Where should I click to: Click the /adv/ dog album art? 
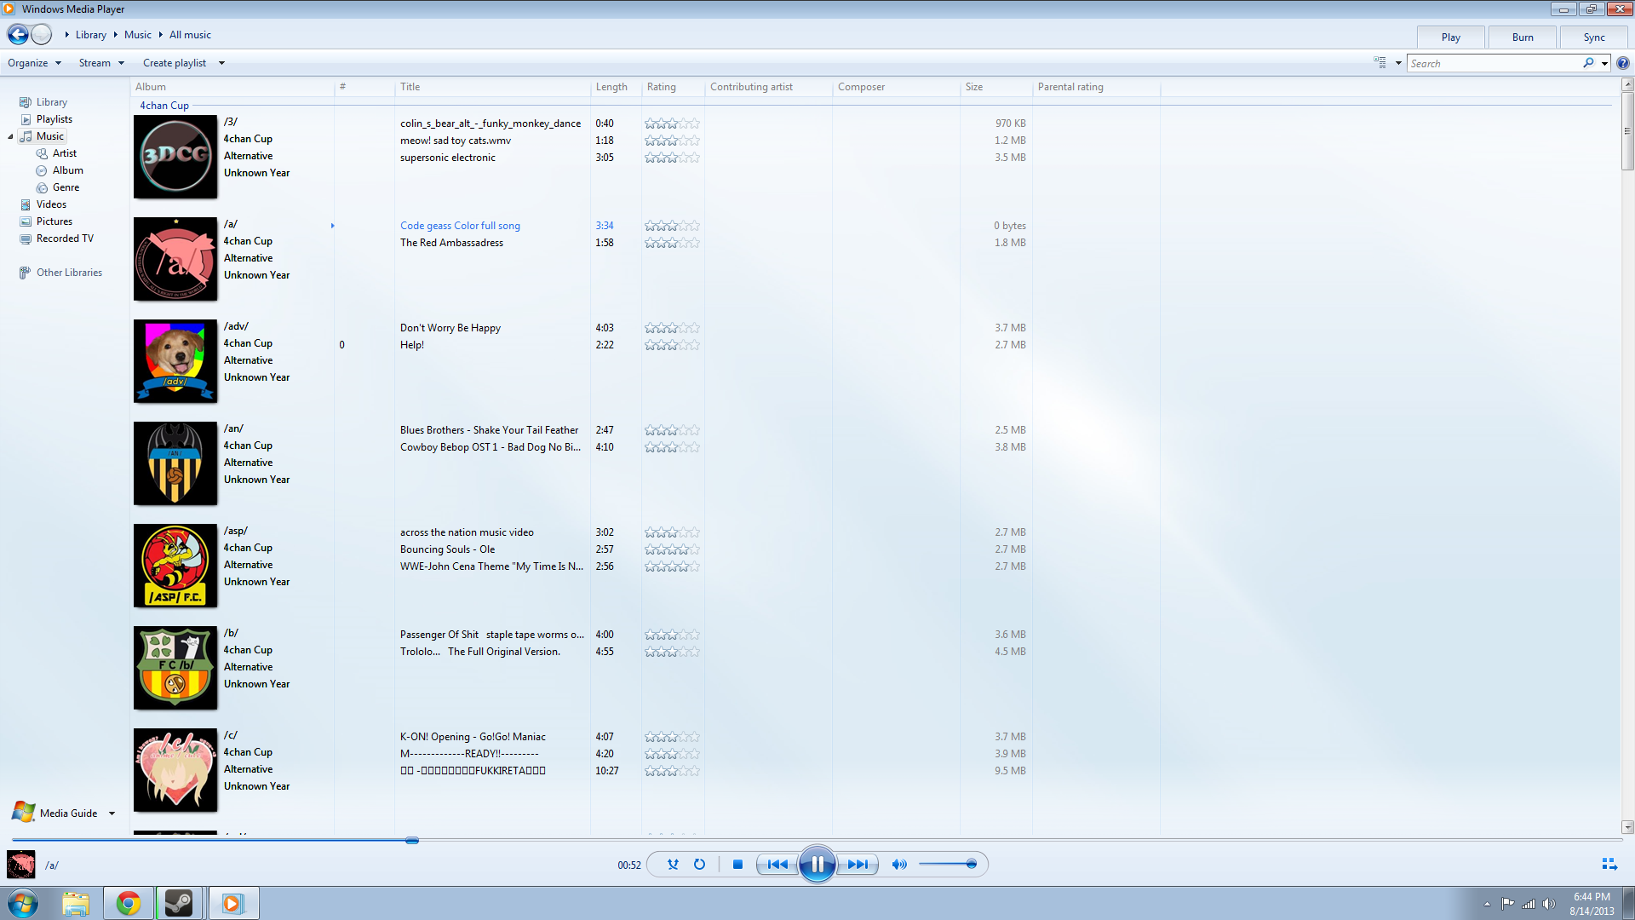[175, 361]
